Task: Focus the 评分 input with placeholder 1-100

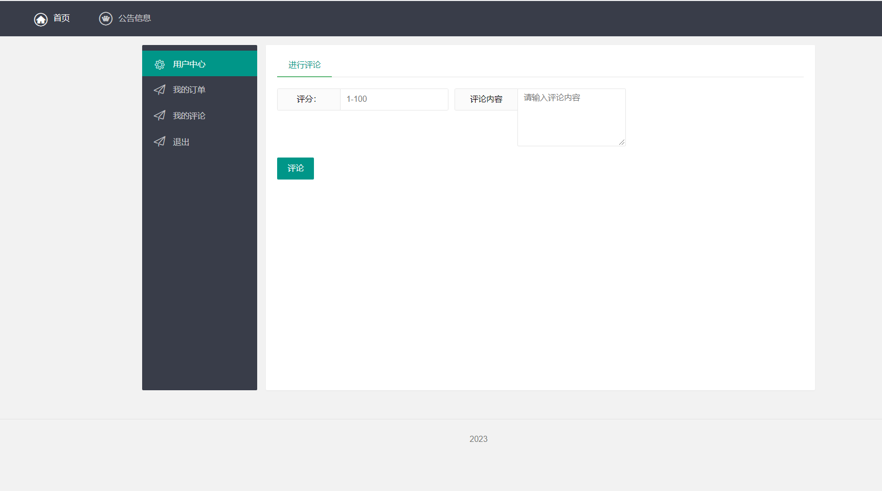Action: (394, 99)
